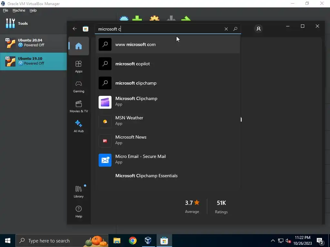The width and height of the screenshot is (330, 247).
Task: Click the VirtualBox New toolbar icon
Action: coord(124,18)
